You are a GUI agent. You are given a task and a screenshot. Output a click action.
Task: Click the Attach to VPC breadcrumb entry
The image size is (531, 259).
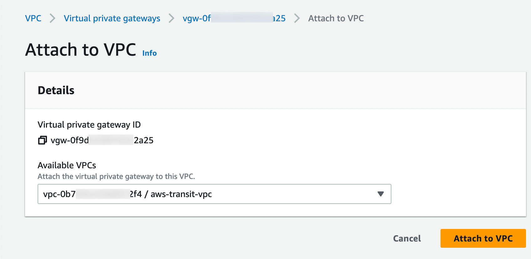point(336,18)
